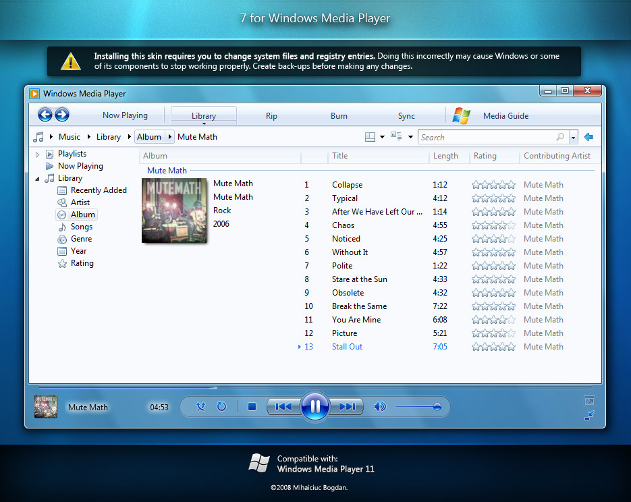Viewport: 631px width, 502px height.
Task: Click the Back navigation arrow
Action: point(45,115)
